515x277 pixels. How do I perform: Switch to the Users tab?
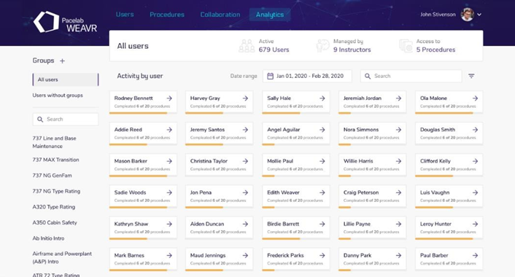pyautogui.click(x=125, y=15)
